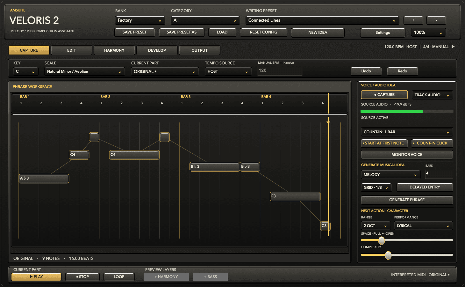This screenshot has width=465, height=287.
Task: Enable the BASS preview layer
Action: click(211, 277)
